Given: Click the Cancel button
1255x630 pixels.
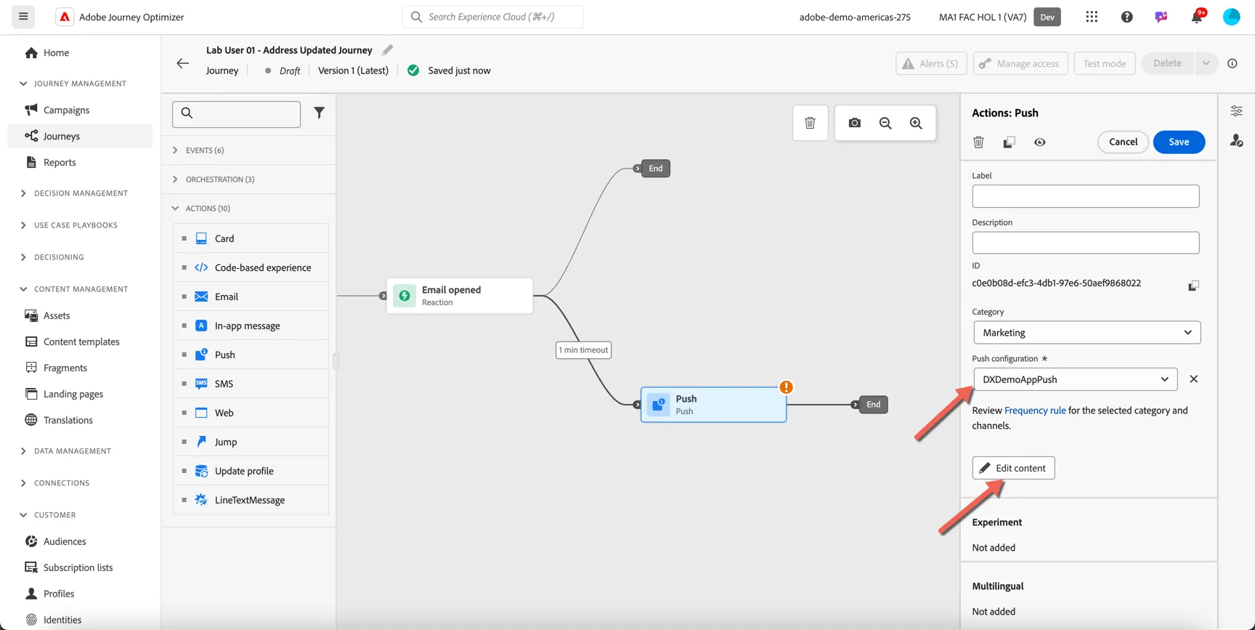Looking at the screenshot, I should point(1123,142).
